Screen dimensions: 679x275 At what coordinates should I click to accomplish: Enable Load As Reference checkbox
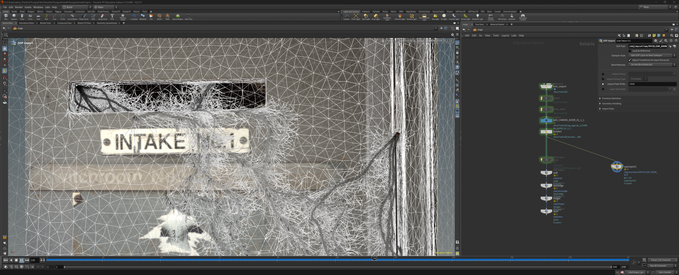click(630, 51)
